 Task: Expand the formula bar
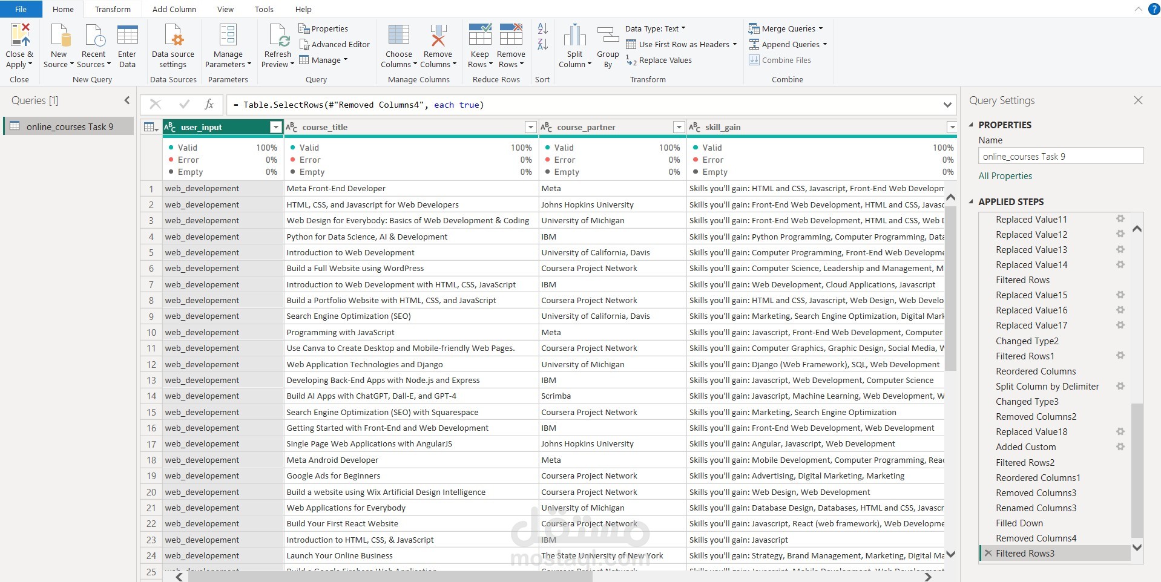pyautogui.click(x=947, y=105)
